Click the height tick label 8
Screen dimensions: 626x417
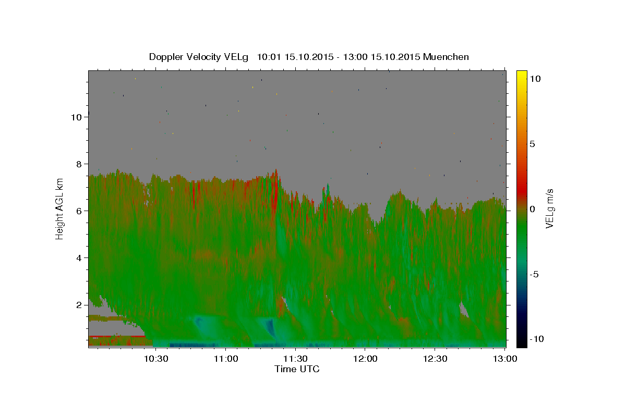pyautogui.click(x=79, y=164)
